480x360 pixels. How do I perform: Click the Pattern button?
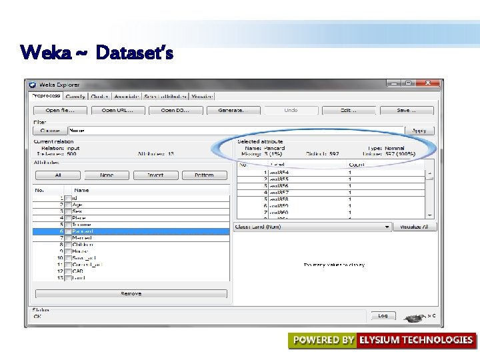(x=205, y=175)
